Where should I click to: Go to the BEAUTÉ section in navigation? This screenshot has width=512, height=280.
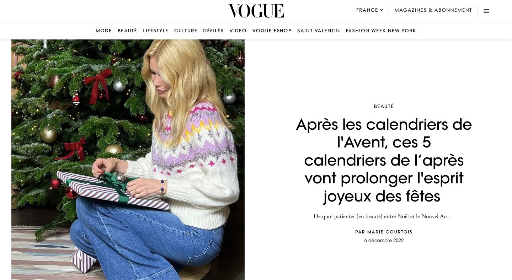pyautogui.click(x=127, y=31)
